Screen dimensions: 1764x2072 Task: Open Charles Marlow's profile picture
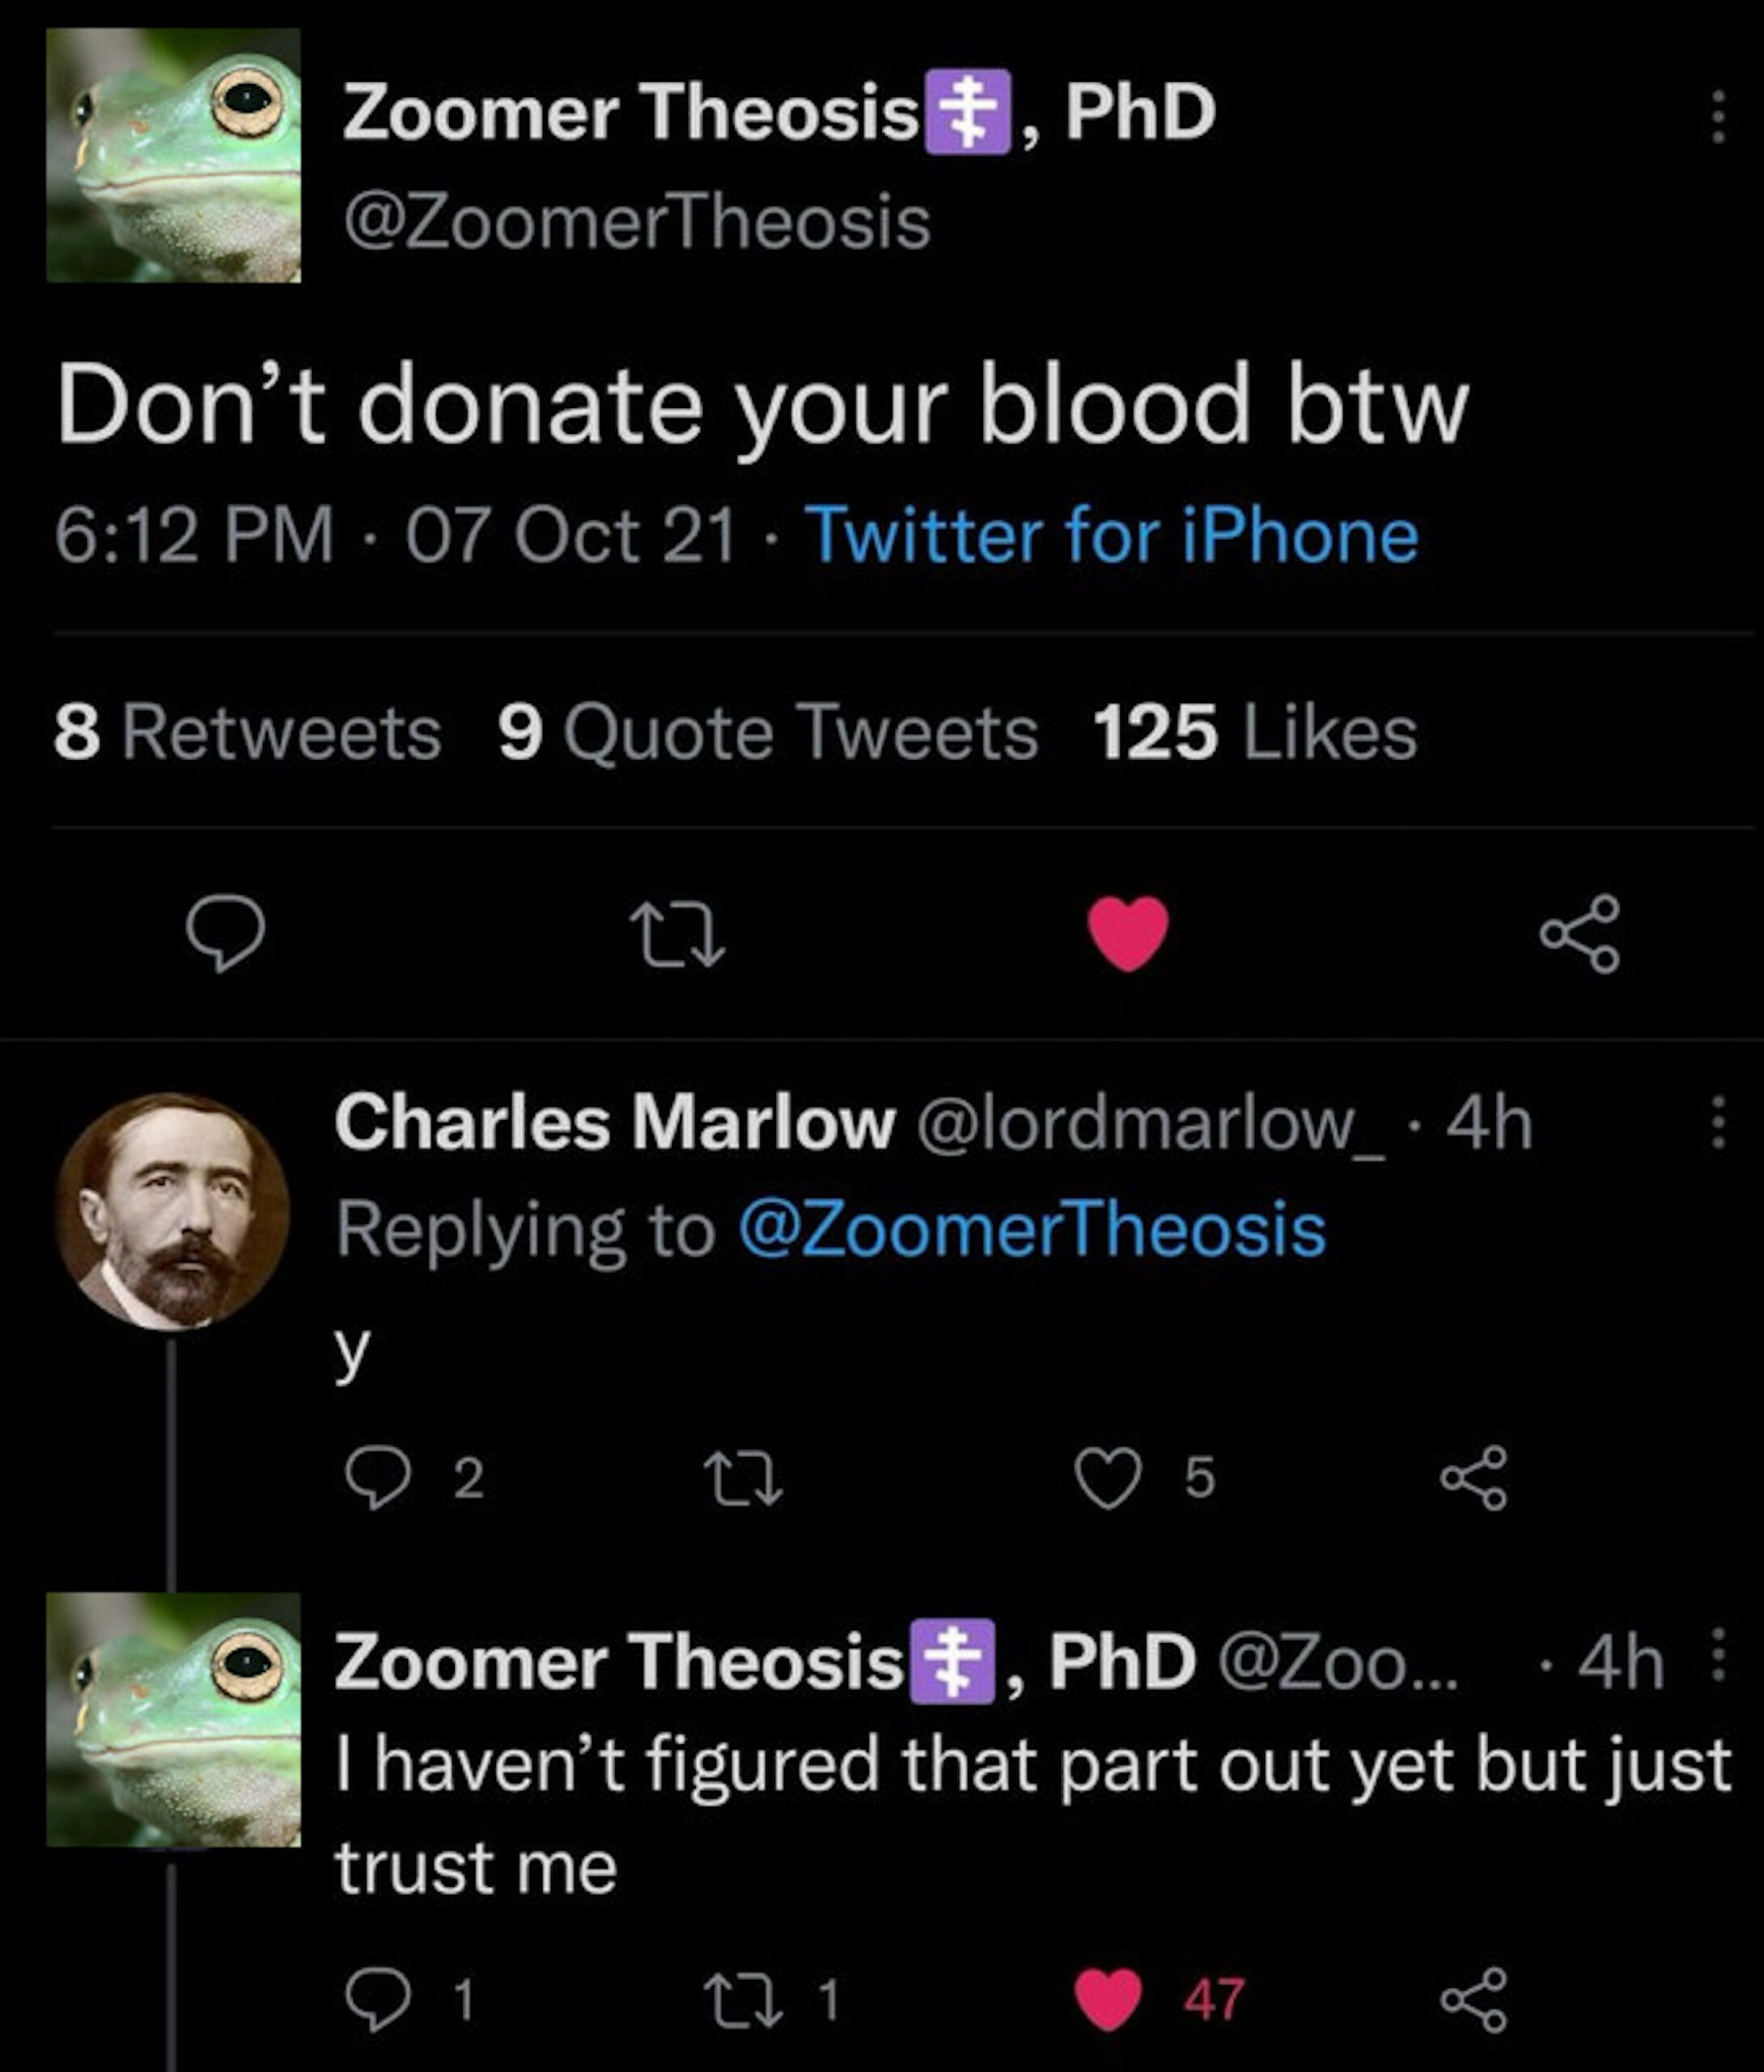(x=172, y=1211)
